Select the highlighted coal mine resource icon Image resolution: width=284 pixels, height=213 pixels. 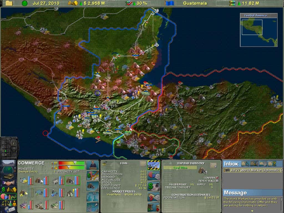(x=70, y=180)
